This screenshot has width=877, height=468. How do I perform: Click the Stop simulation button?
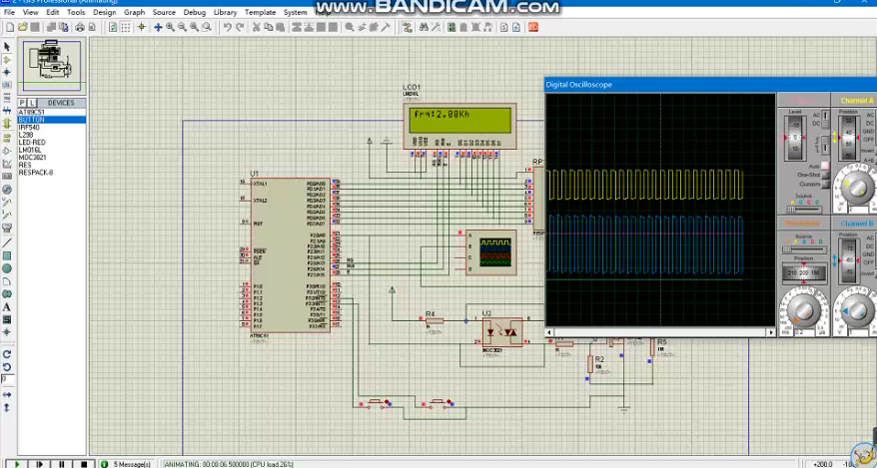[84, 464]
